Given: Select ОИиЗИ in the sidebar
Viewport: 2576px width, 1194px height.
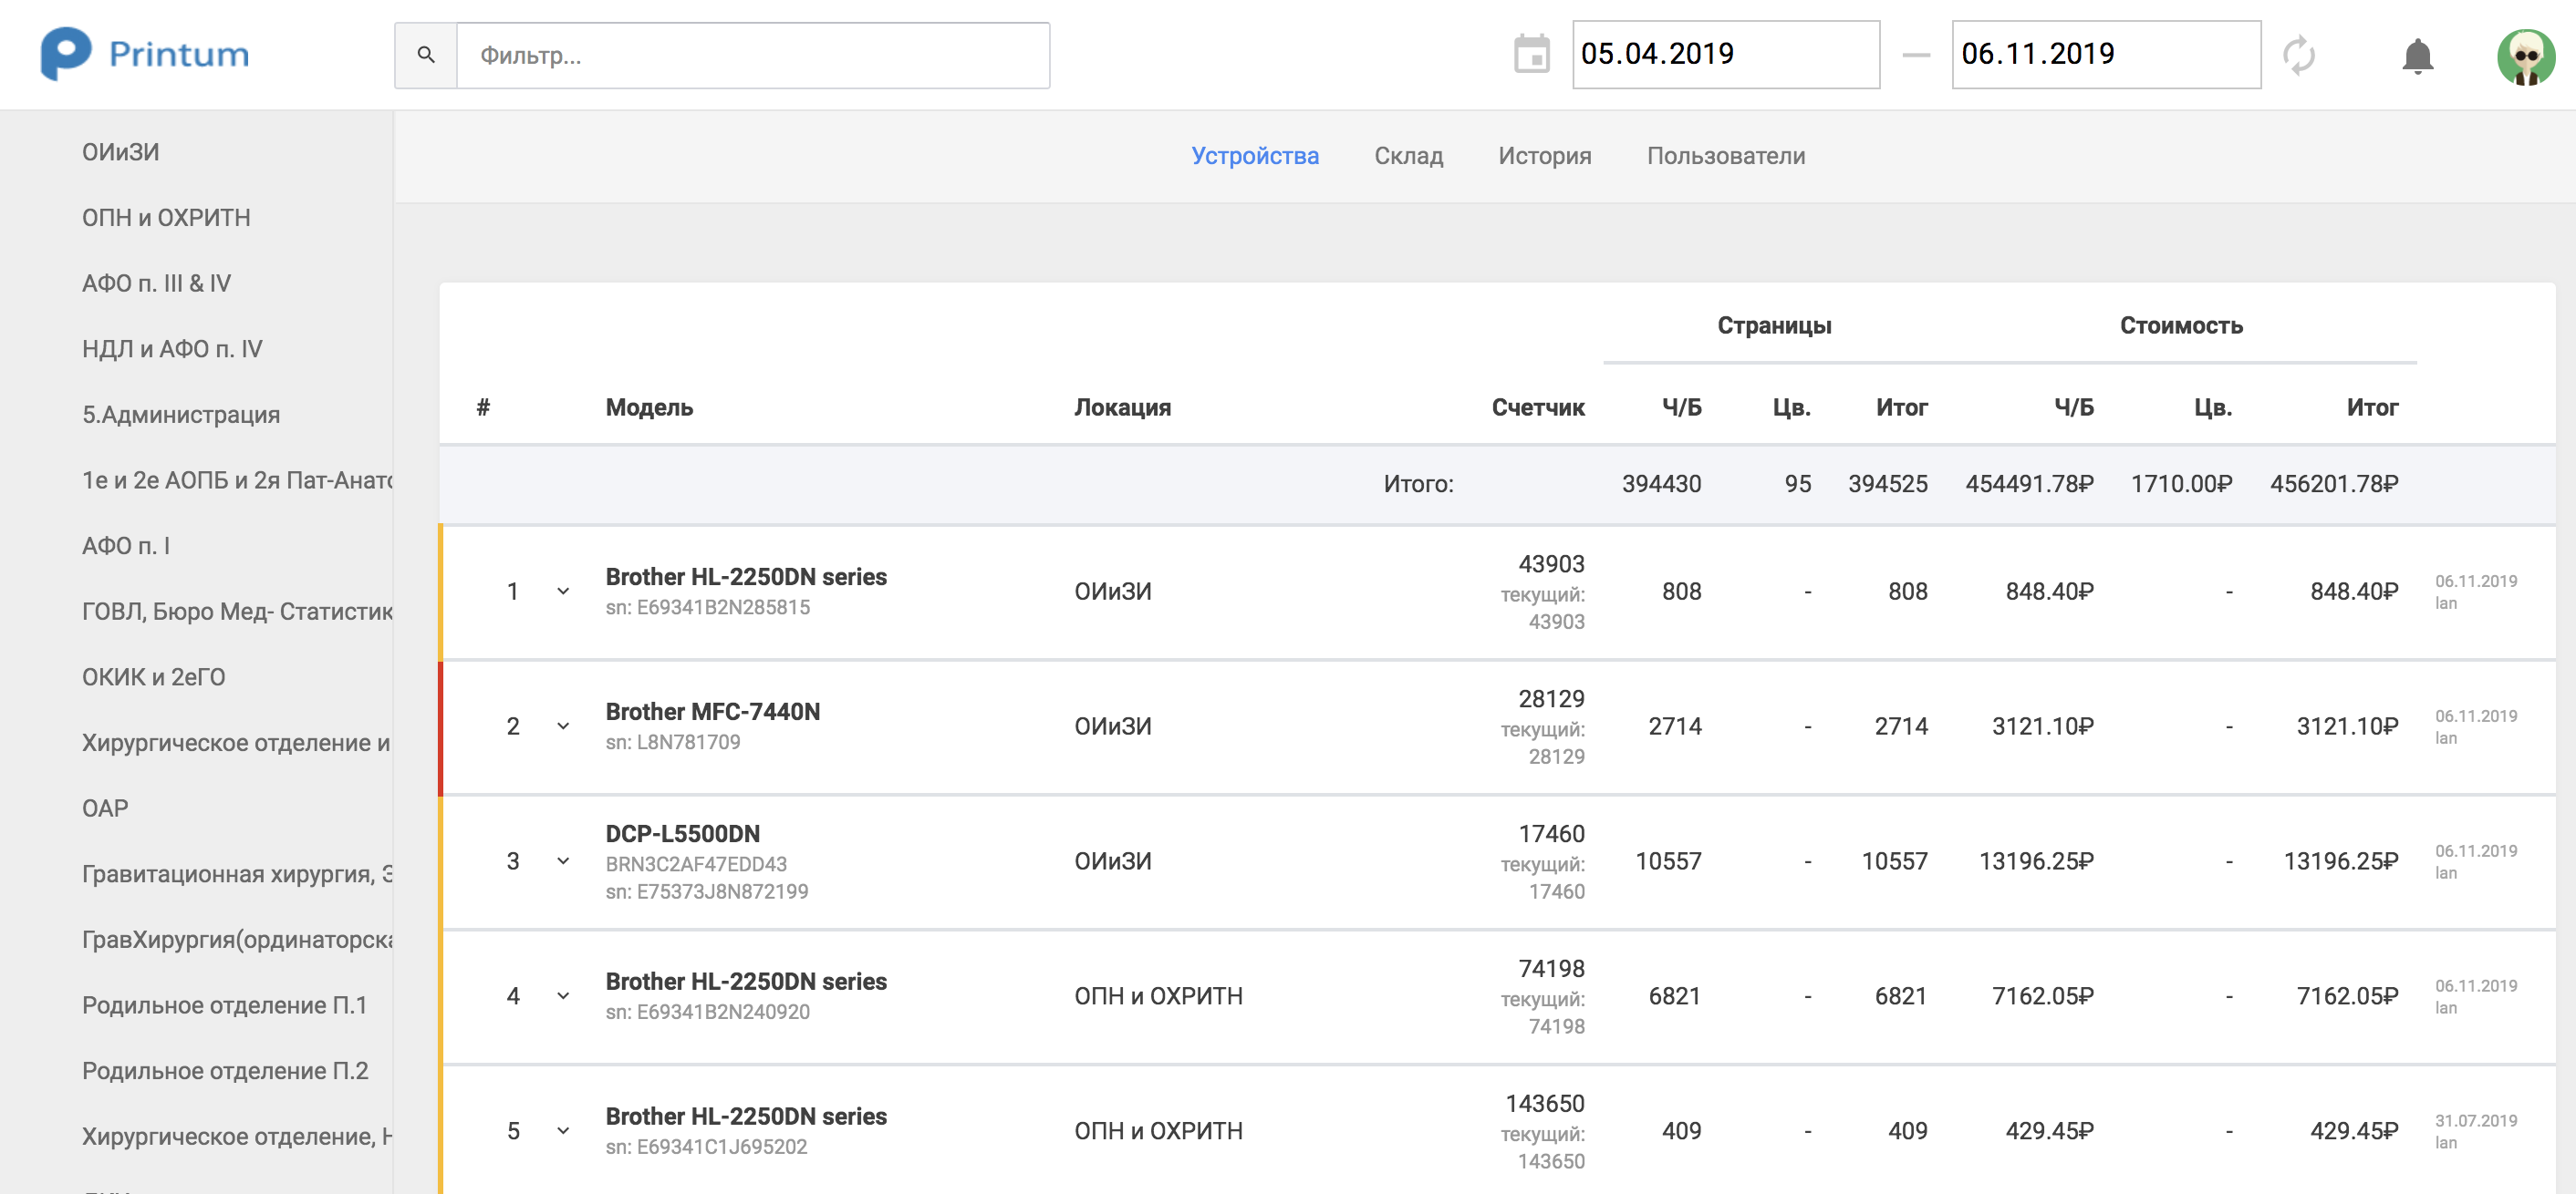Looking at the screenshot, I should tap(120, 152).
